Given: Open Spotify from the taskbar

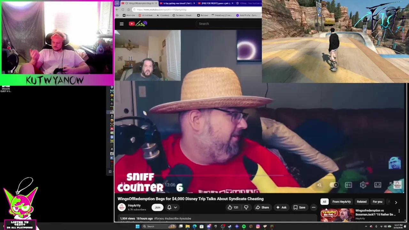Looking at the screenshot, I should 244,226.
